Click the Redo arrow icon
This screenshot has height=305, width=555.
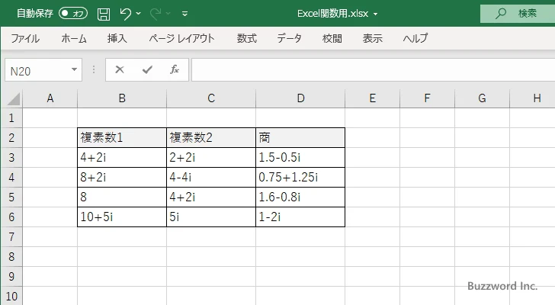click(156, 14)
